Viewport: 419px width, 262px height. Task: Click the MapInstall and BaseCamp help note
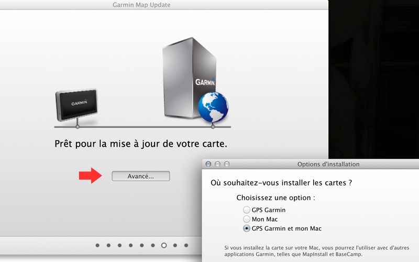click(x=317, y=251)
